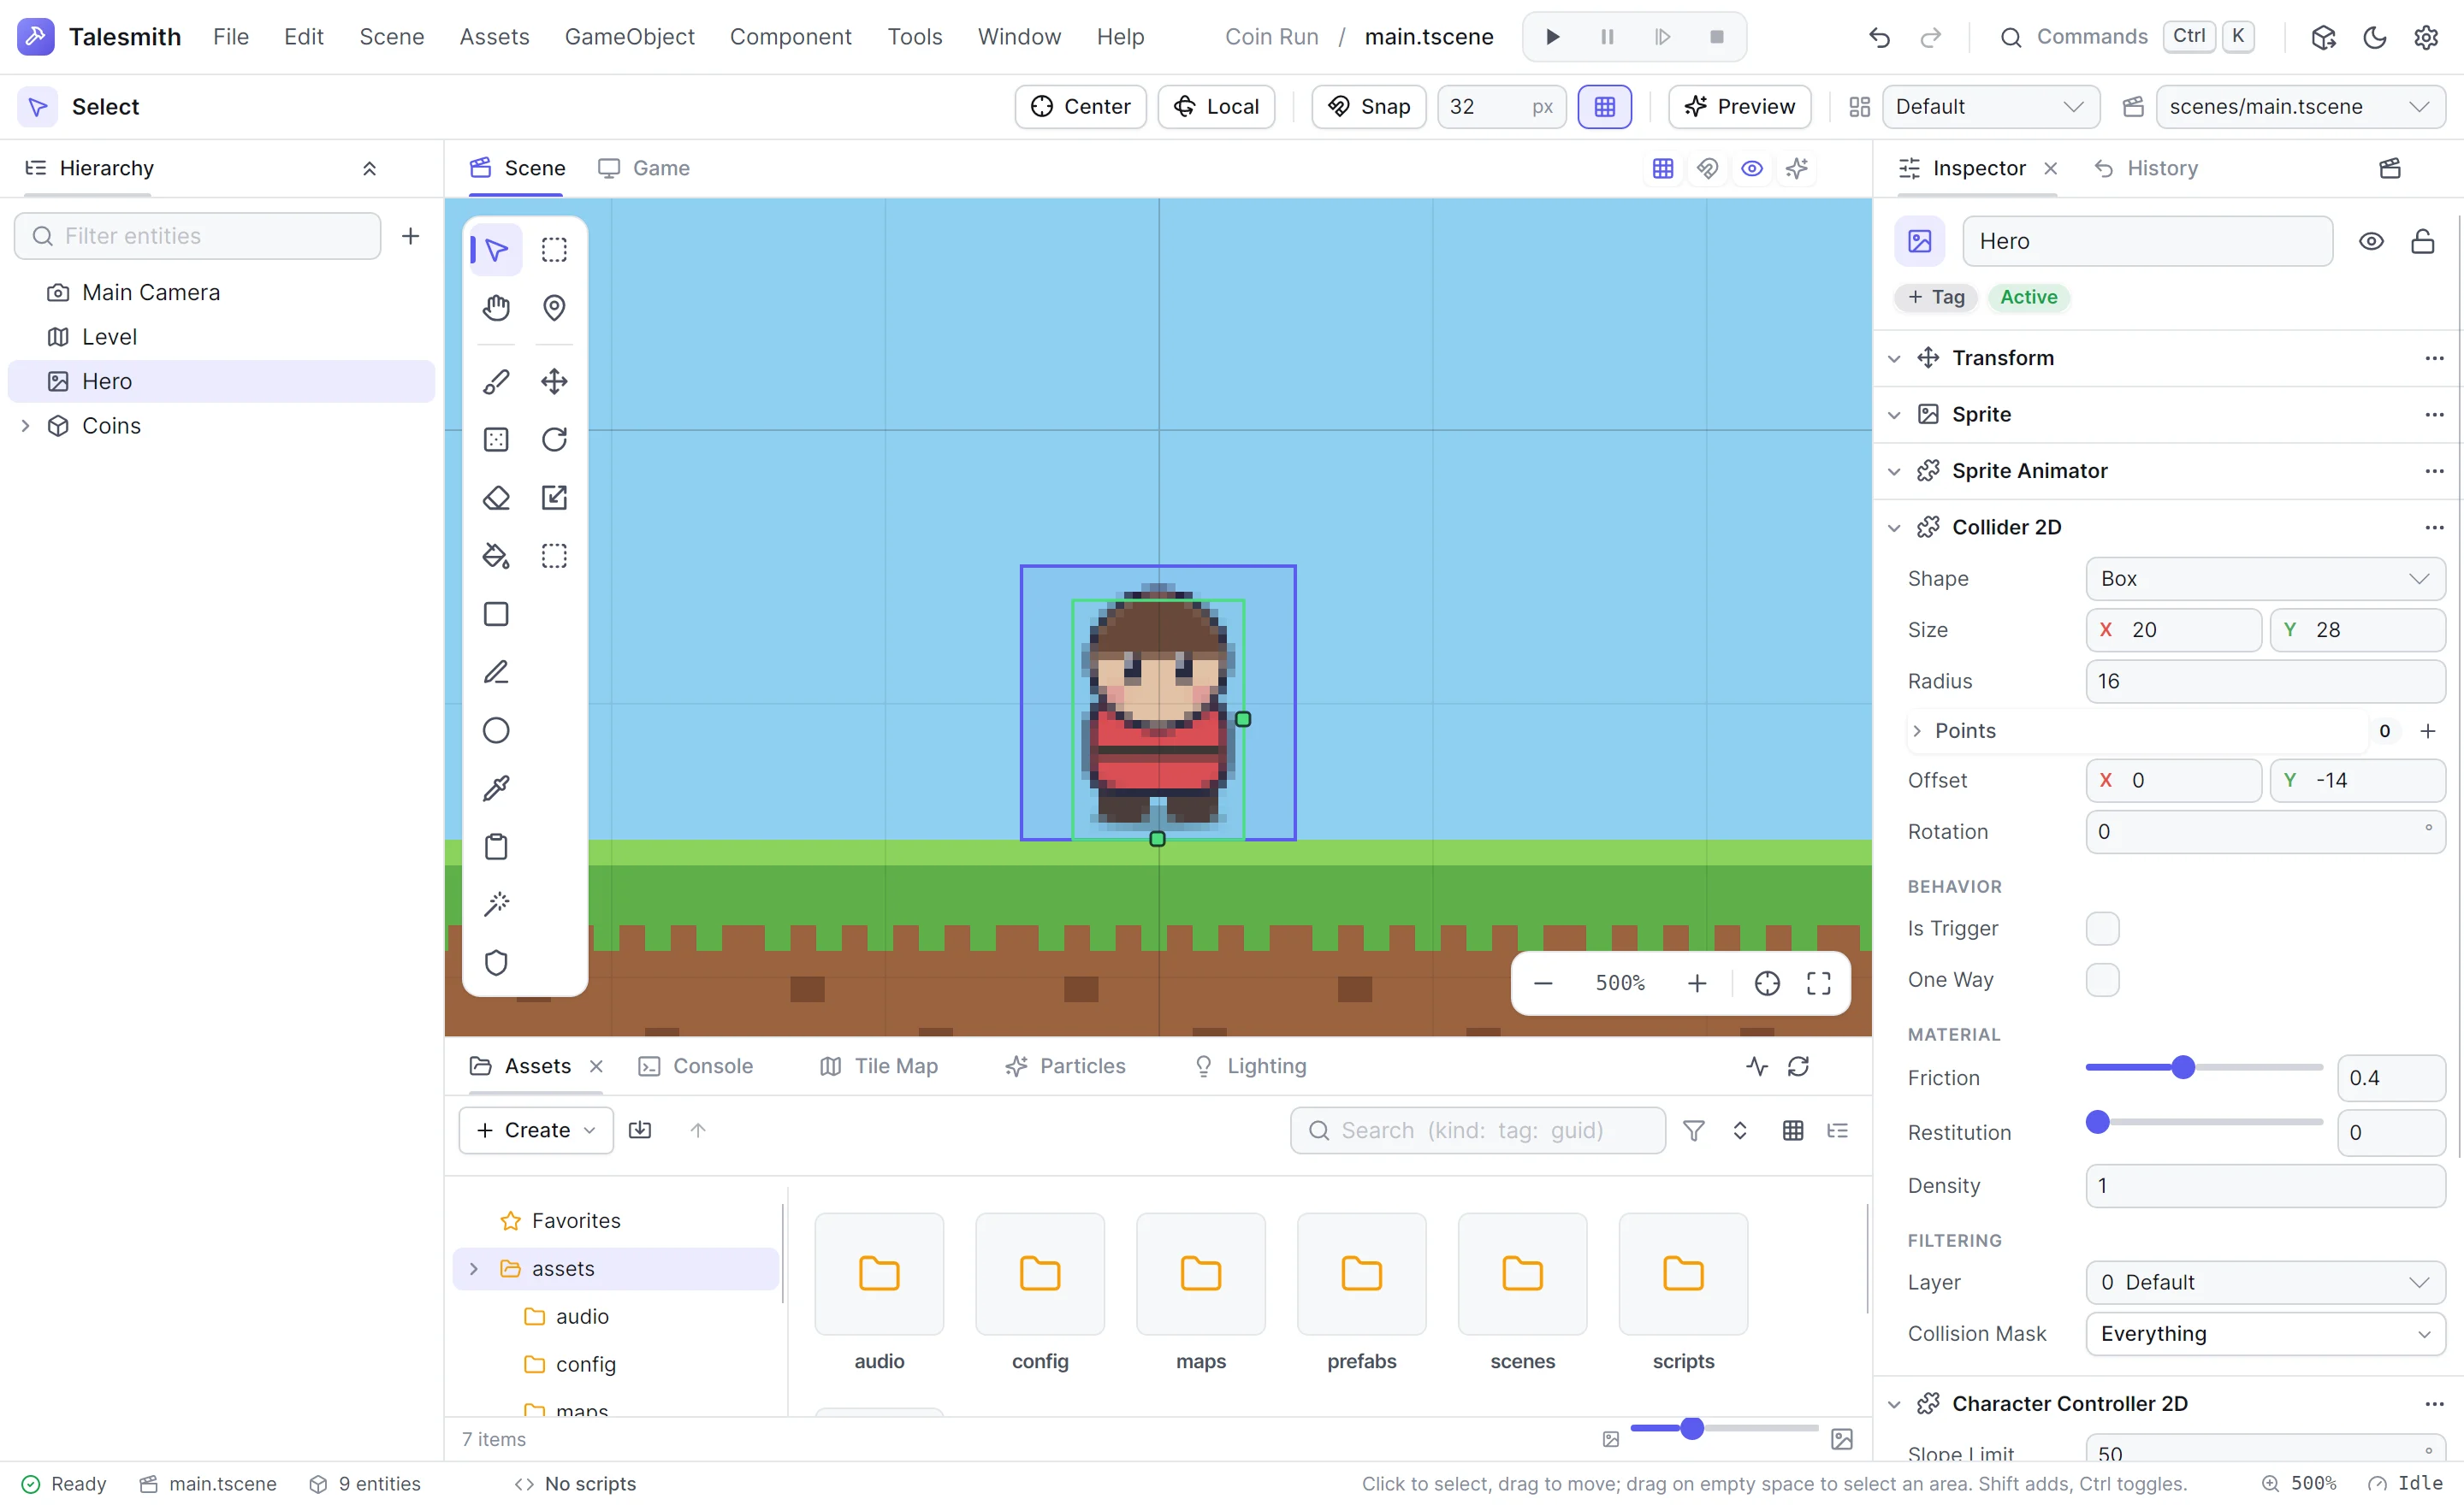
Task: Select the Brush paint tool
Action: (496, 381)
